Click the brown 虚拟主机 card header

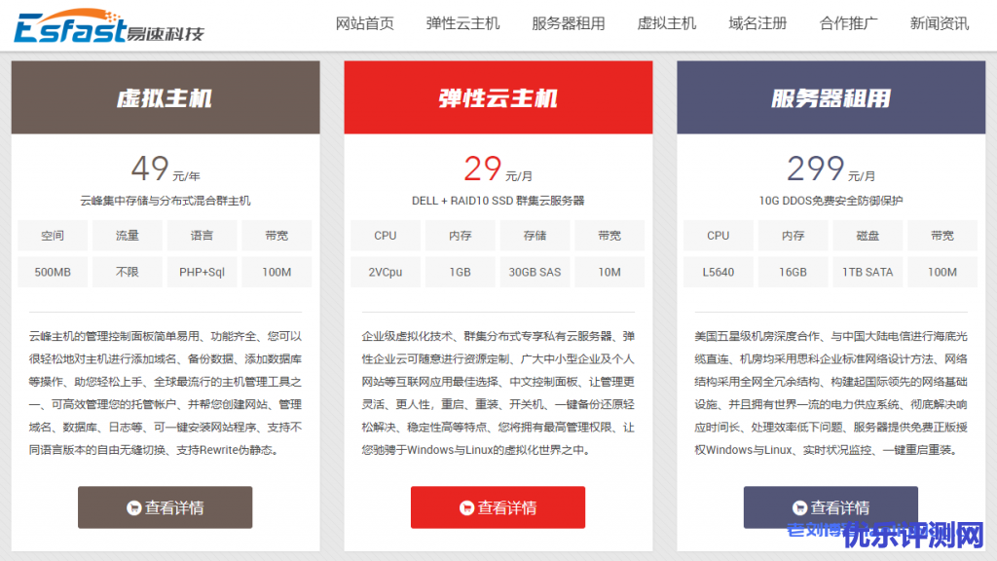point(166,97)
